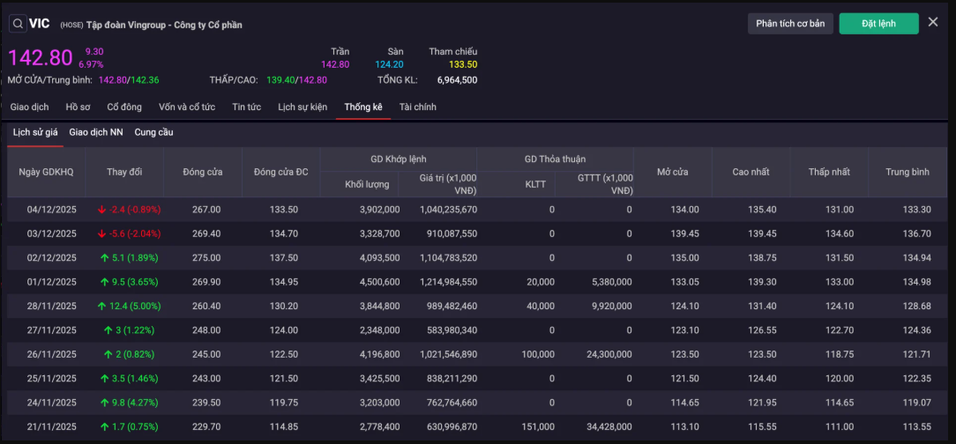Select the Cổ đông tab
Viewport: 956px width, 444px height.
124,107
